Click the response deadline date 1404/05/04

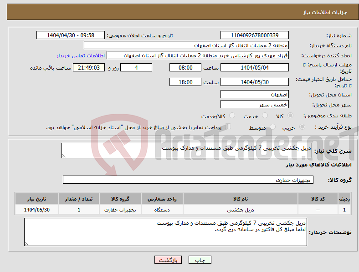click(x=254, y=67)
